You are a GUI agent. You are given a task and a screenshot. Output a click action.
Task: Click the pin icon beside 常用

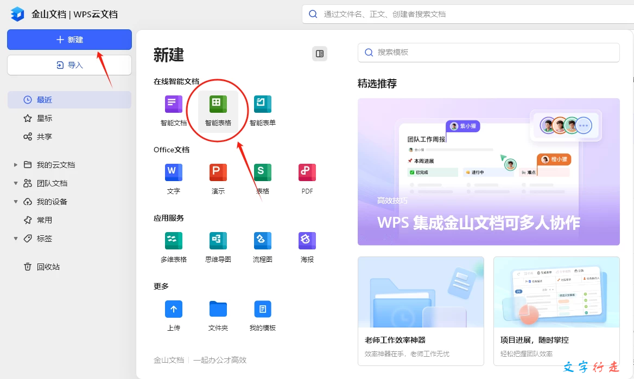pos(28,220)
